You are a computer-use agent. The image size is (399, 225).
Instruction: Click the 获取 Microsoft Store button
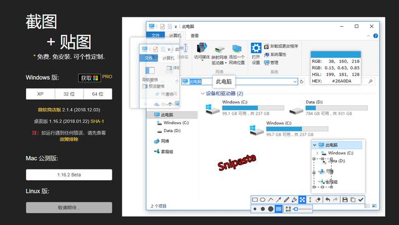pos(89,78)
